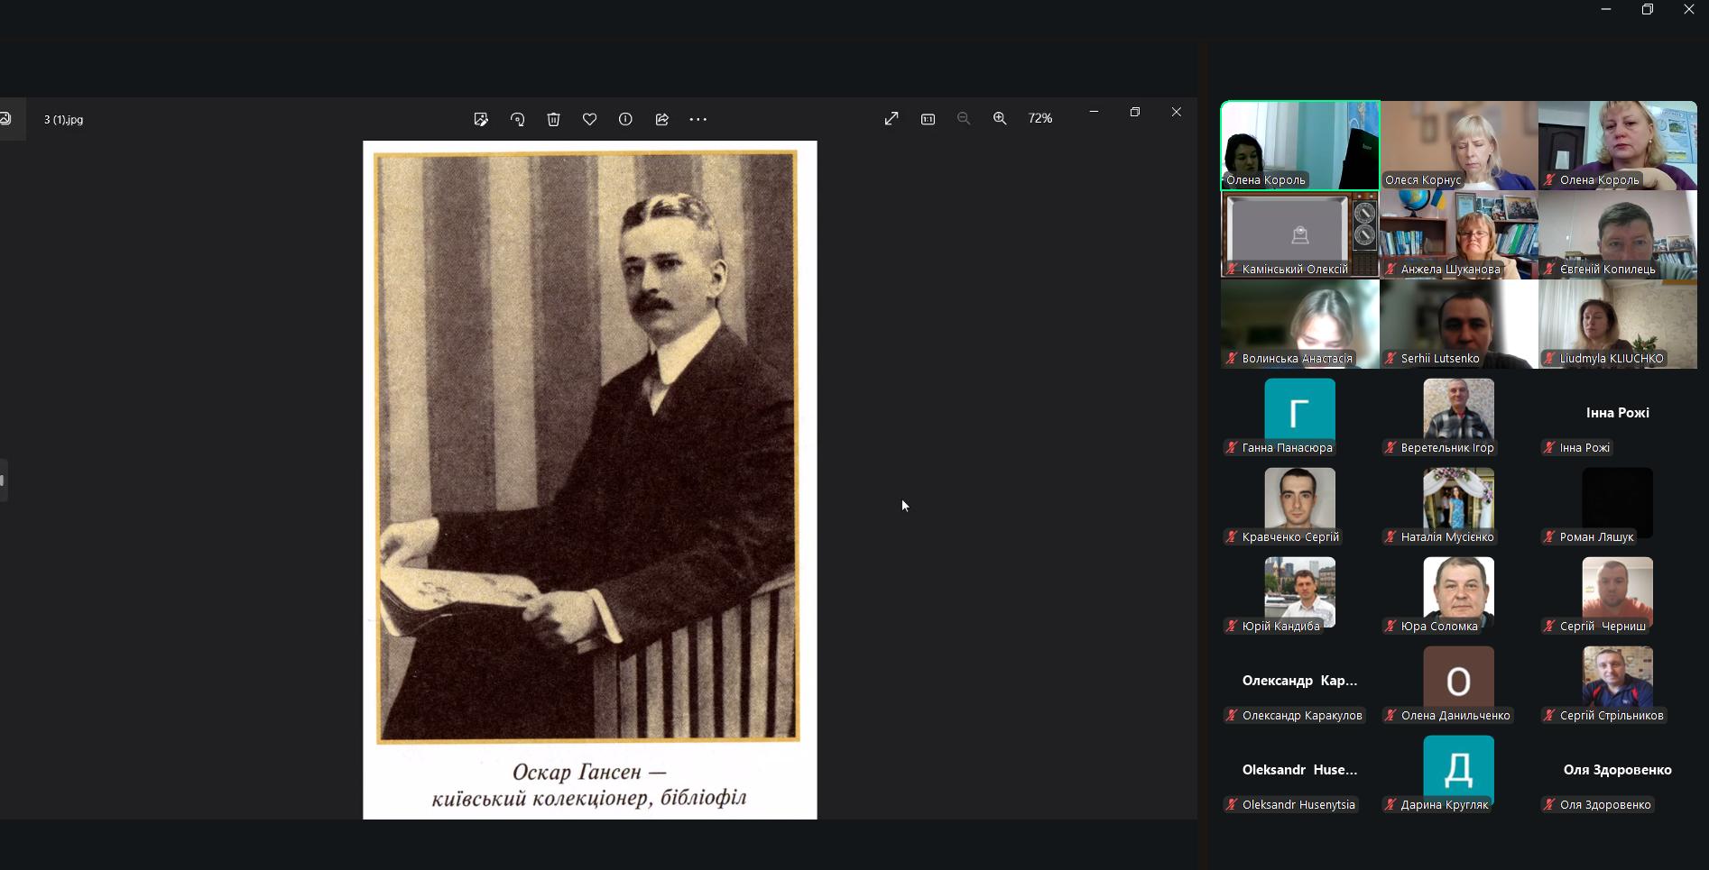Viewport: 1709px width, 870px height.
Task: Zoom out with the minus magnifier icon
Action: [x=964, y=118]
